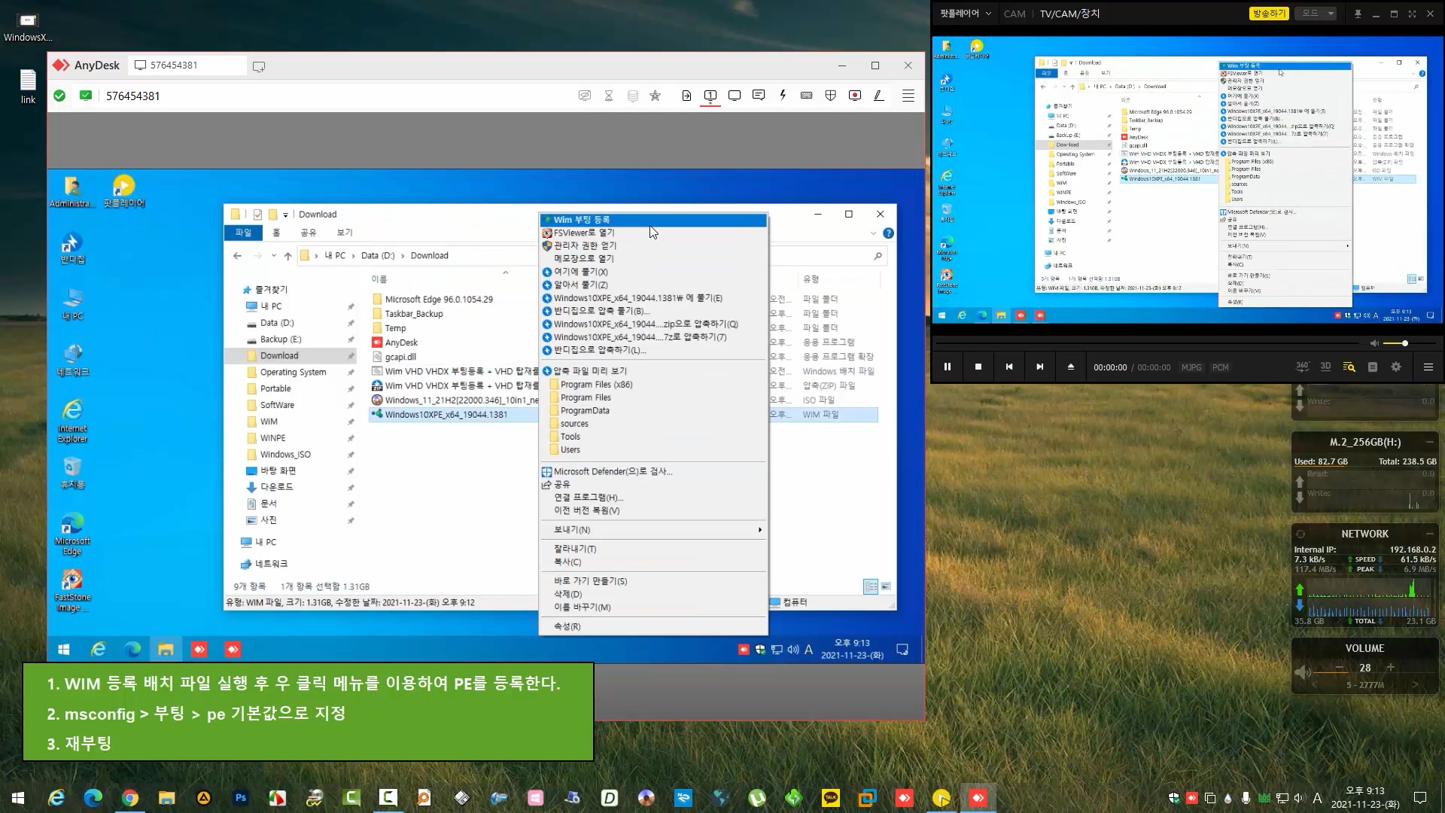Start AnyDesk session recording icon
Screen dimensions: 1445x813
(855, 96)
